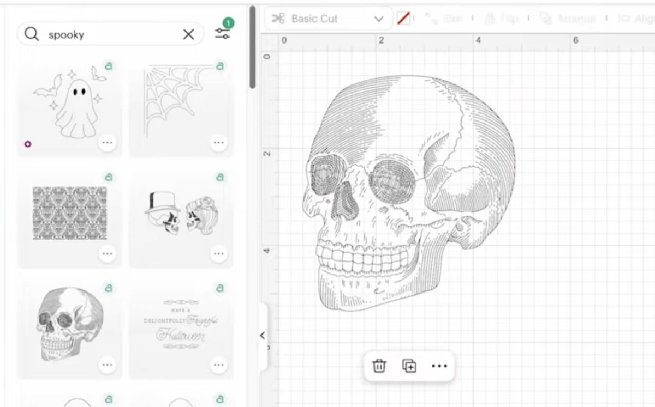Open the Arrange tool in toolbar
655x407 pixels.
(568, 19)
